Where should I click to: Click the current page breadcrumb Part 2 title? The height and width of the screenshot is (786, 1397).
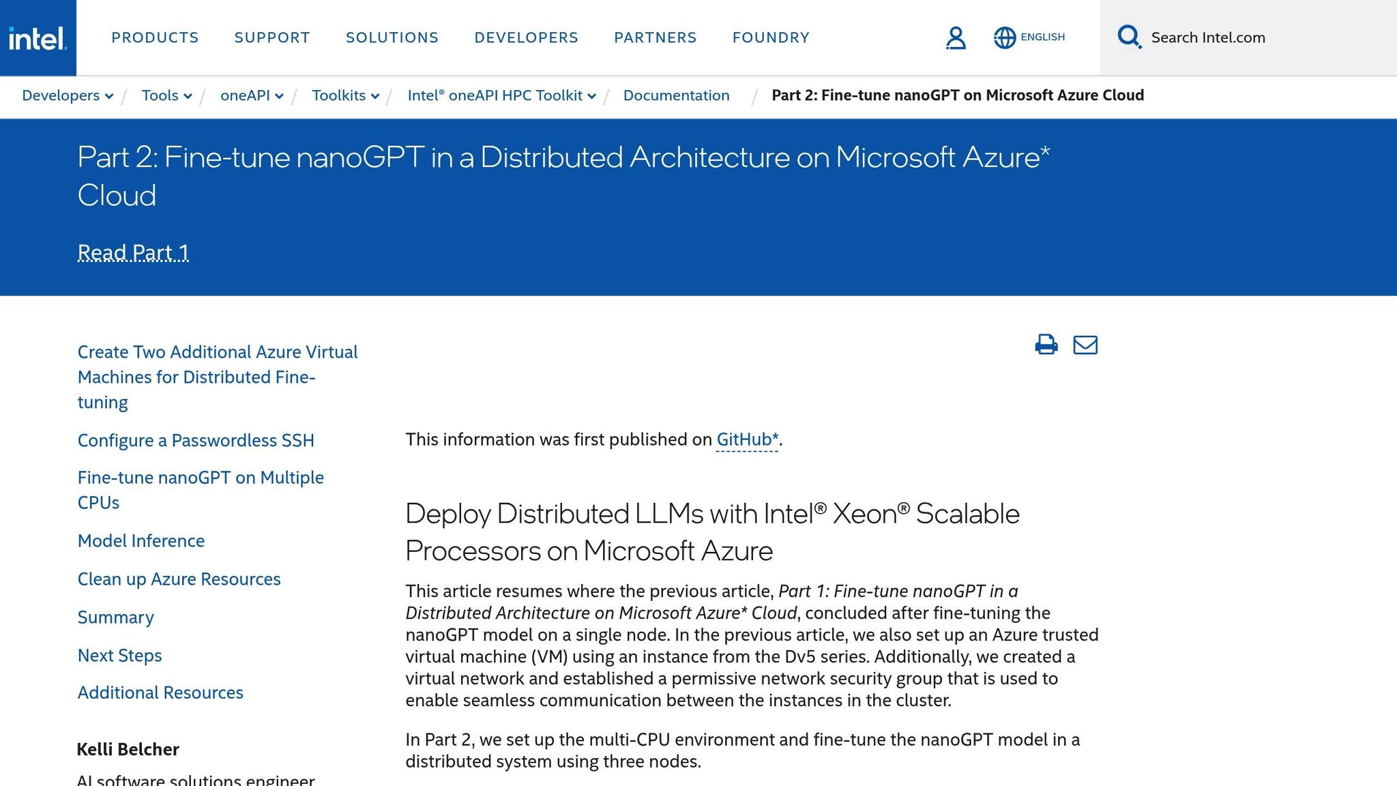point(958,96)
